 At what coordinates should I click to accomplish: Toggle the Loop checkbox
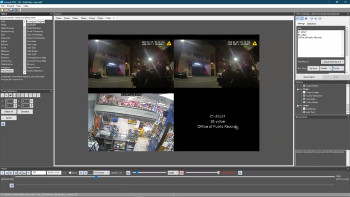click(x=70, y=173)
